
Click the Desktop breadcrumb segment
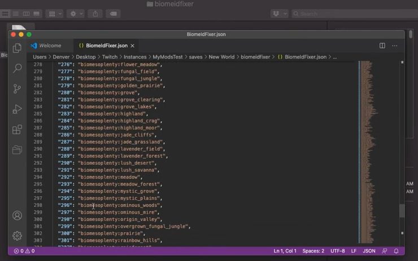(85, 57)
